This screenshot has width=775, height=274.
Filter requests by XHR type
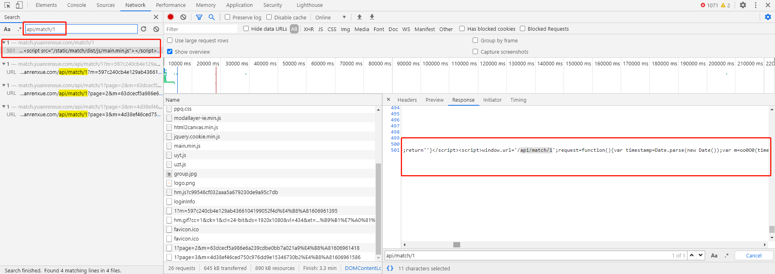pyautogui.click(x=308, y=29)
